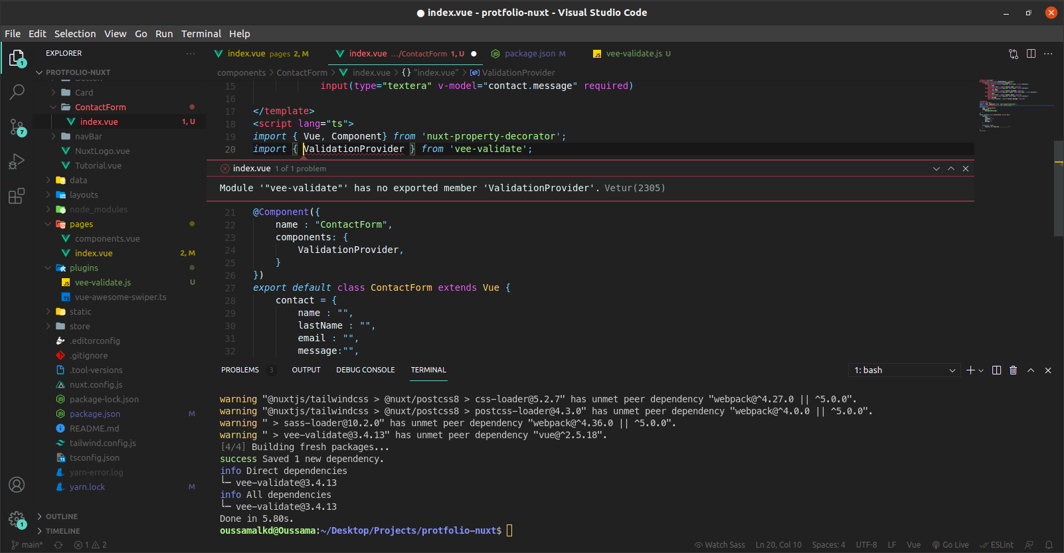Kill the terminal with trash icon
Screen dimensions: 1064x553
pos(1014,370)
